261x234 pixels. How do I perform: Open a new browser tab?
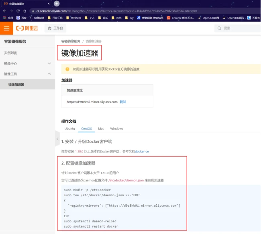pos(57,4)
